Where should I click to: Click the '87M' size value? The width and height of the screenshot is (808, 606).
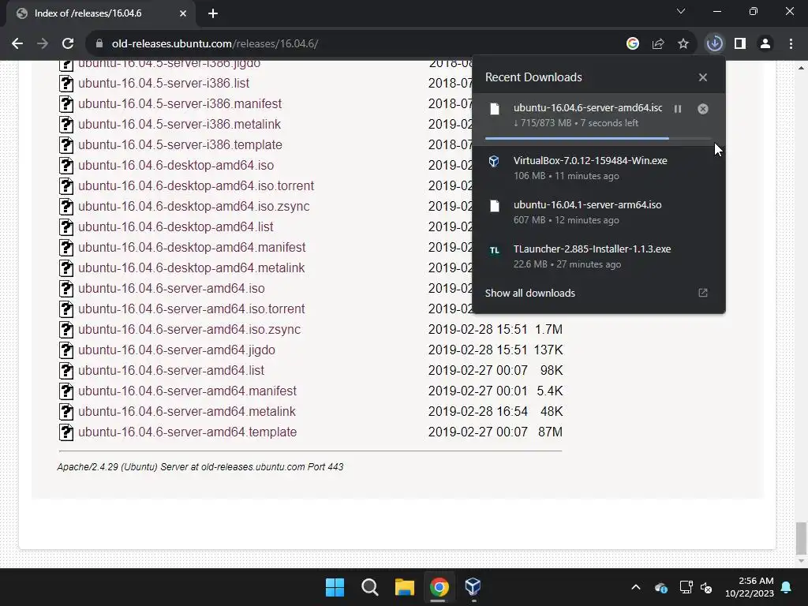coord(550,432)
